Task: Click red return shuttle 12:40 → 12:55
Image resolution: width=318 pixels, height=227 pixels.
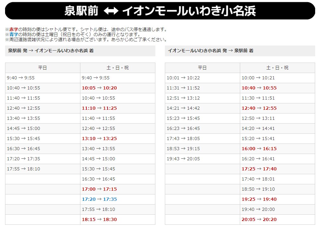Action: point(259,108)
